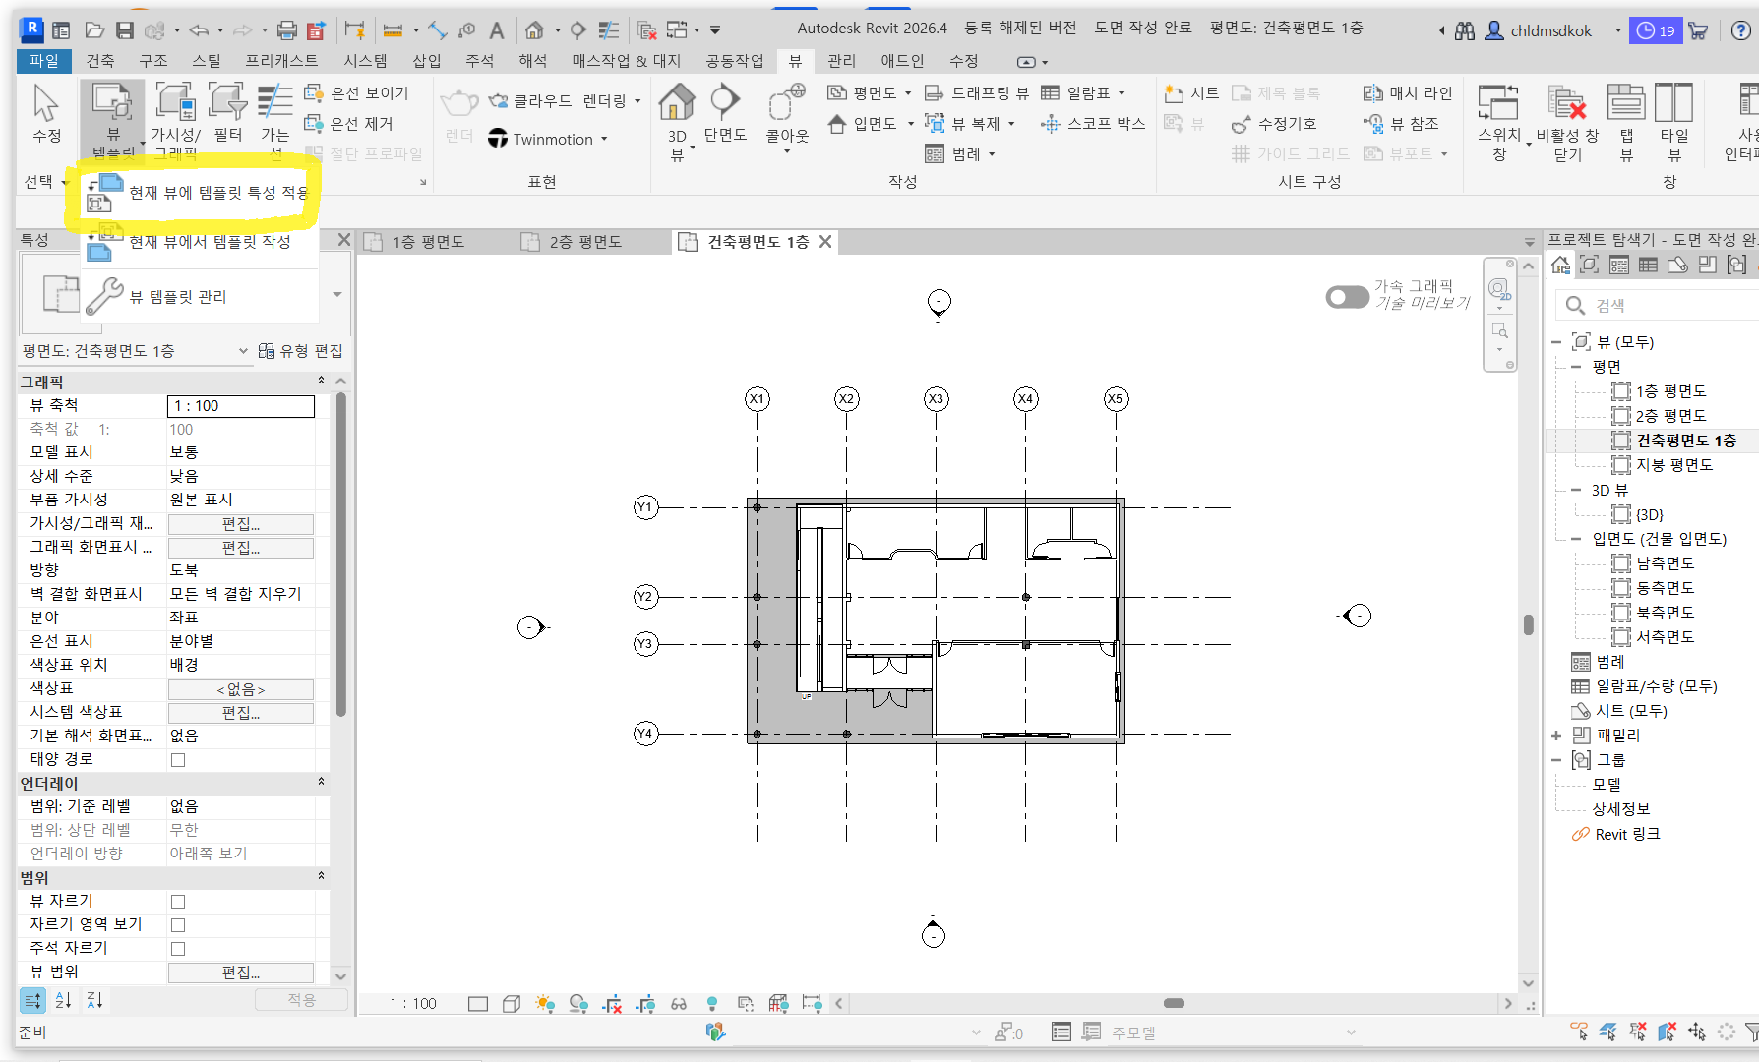Click the 은선 보이기 tool

(356, 93)
